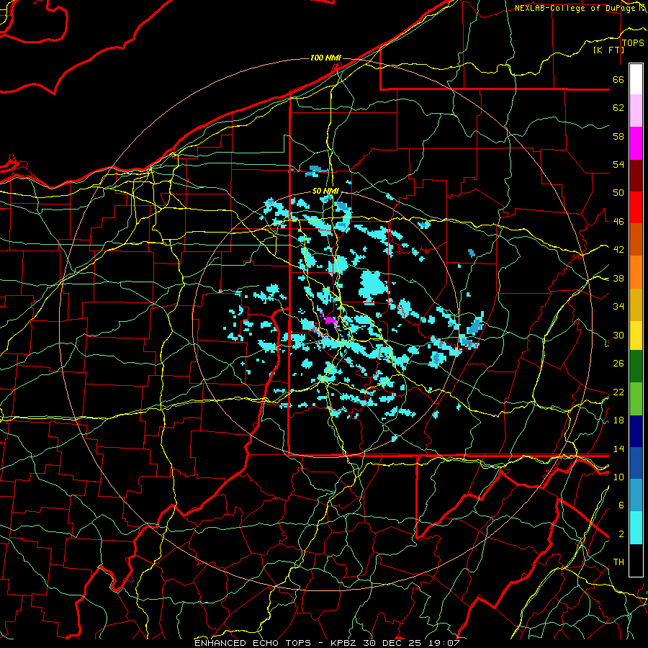Click the legend value '18'
Screen dimensions: 648x648
[x=618, y=420]
